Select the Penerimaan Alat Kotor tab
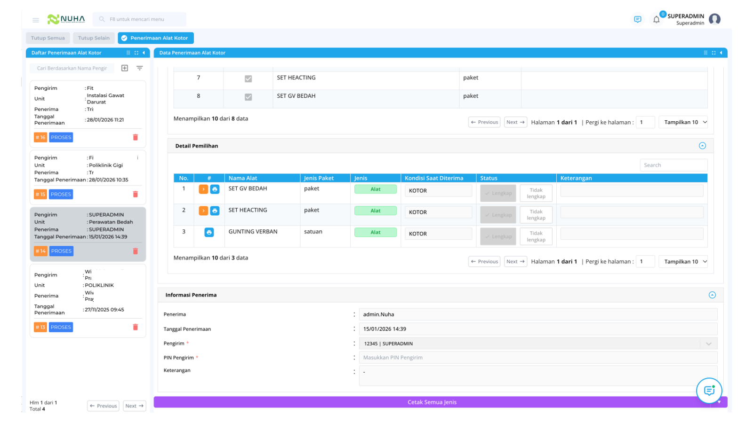This screenshot has height=423, width=753. [156, 38]
